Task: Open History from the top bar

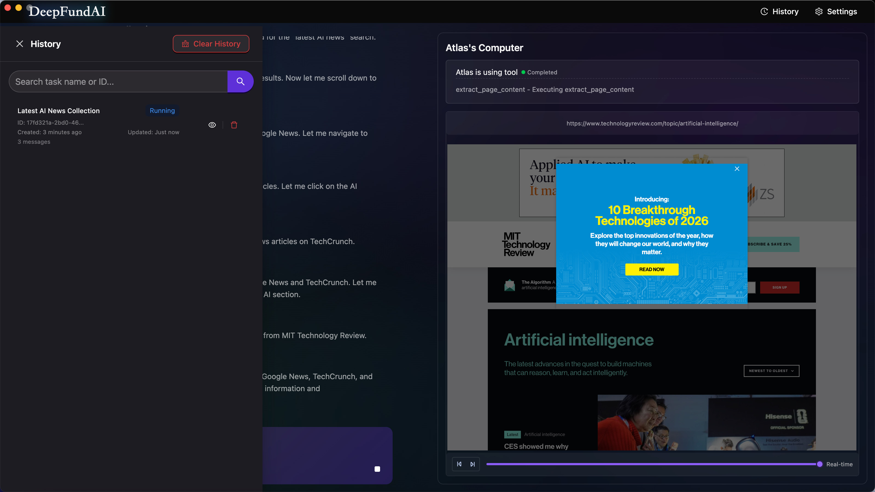Action: click(779, 11)
